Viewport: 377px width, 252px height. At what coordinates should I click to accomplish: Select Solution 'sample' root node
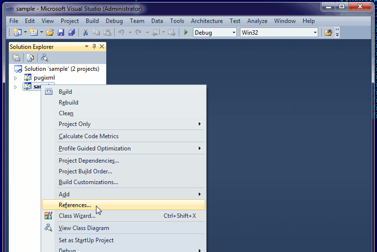point(61,69)
